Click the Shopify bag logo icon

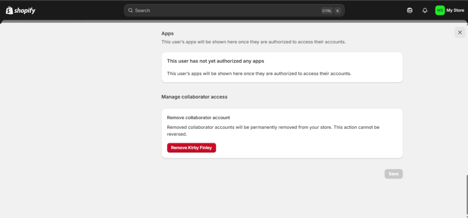[9, 11]
